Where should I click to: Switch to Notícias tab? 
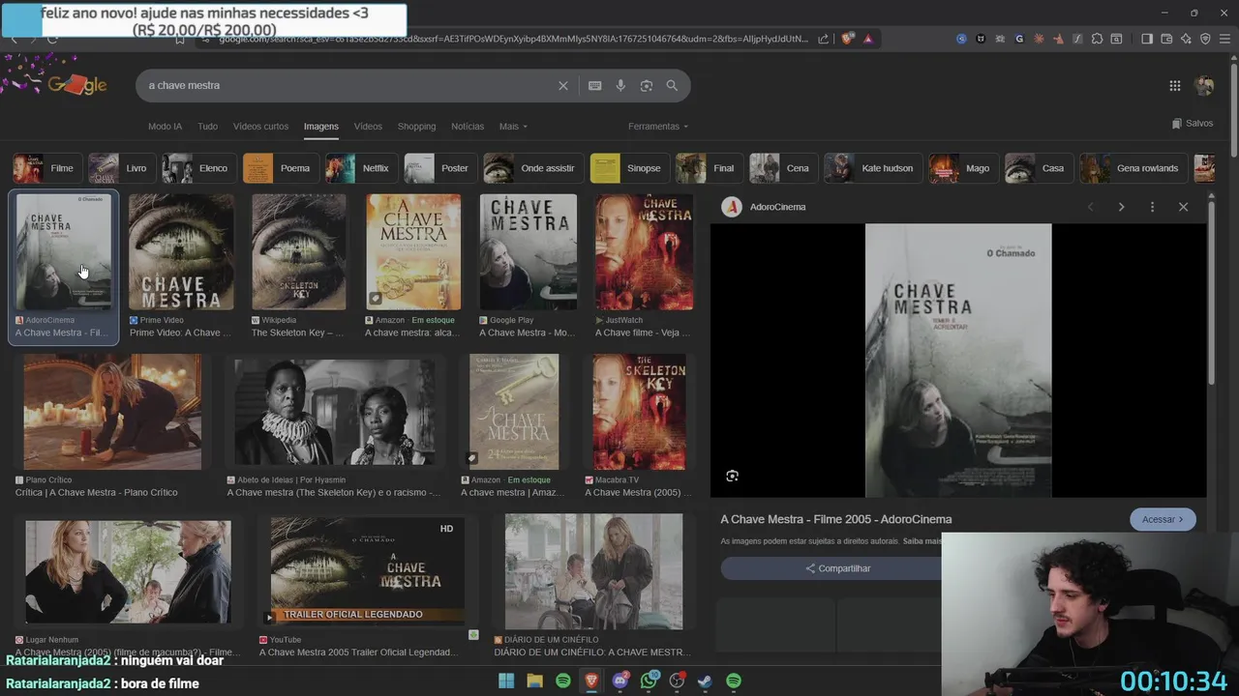click(x=468, y=127)
